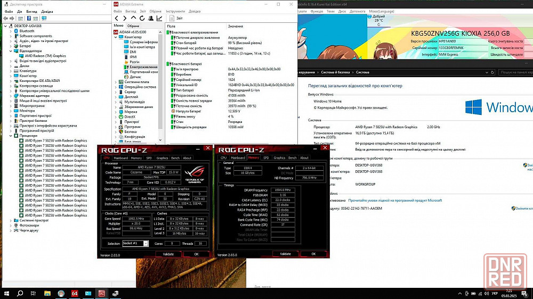Open Мова(Language) menu in CrystalDiskInfo
The image size is (533, 299).
382,11
